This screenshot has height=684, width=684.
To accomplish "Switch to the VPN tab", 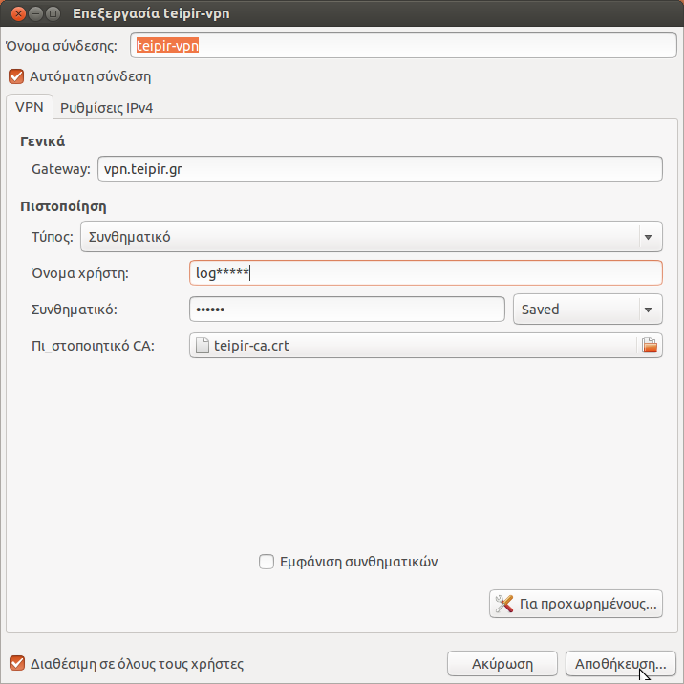I will click(30, 107).
